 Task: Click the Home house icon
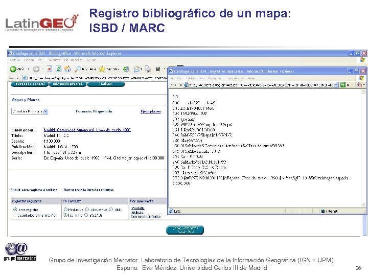click(67, 69)
